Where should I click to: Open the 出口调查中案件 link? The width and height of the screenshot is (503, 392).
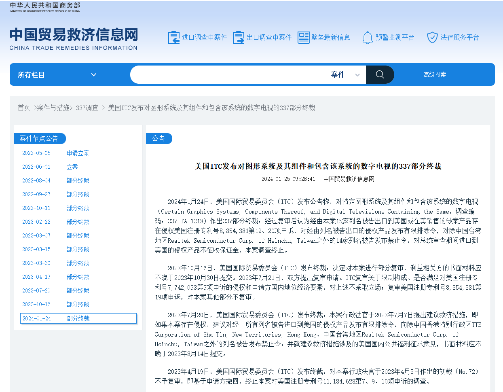(x=269, y=38)
